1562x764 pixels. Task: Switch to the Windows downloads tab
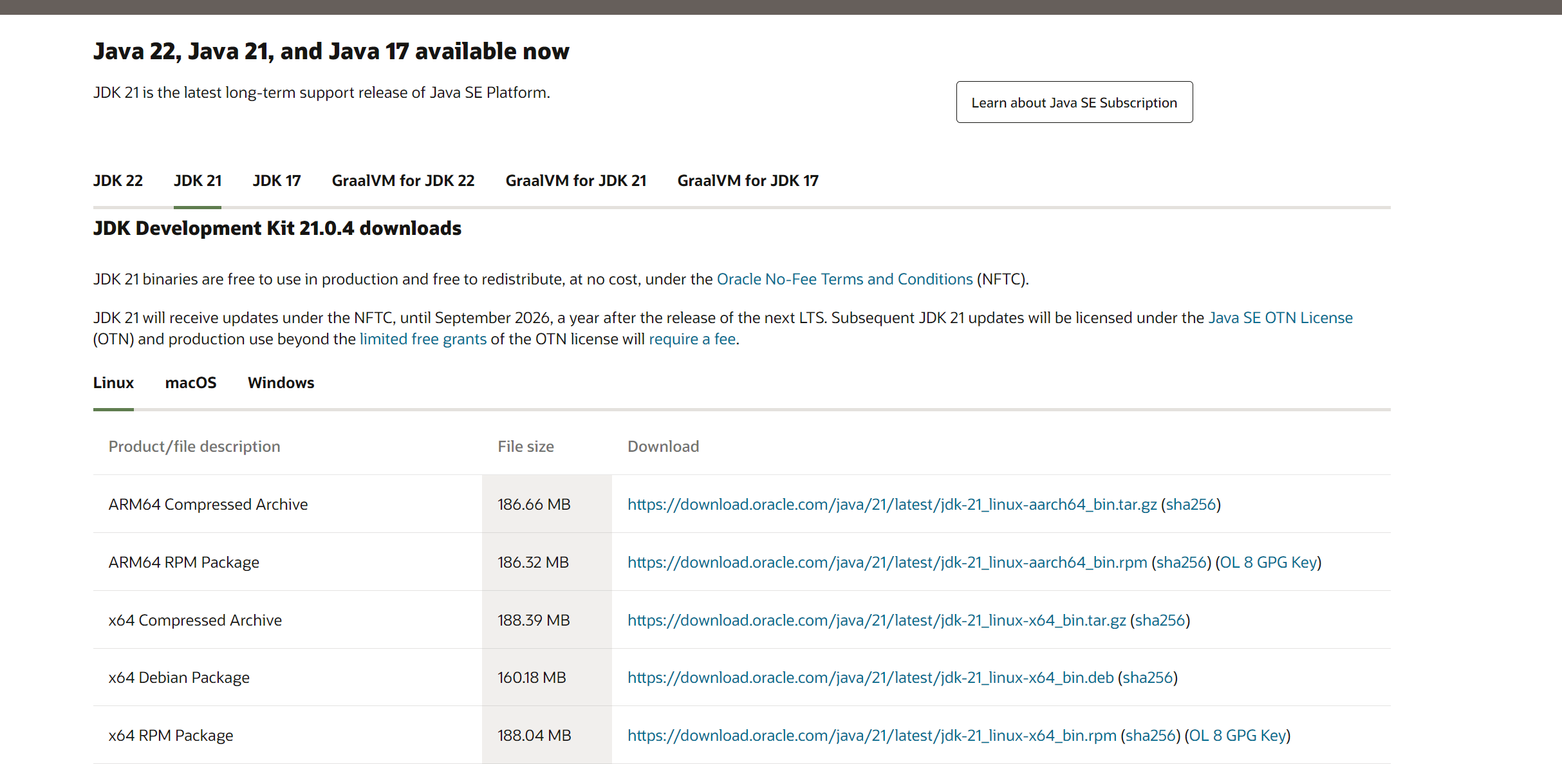pyautogui.click(x=281, y=383)
